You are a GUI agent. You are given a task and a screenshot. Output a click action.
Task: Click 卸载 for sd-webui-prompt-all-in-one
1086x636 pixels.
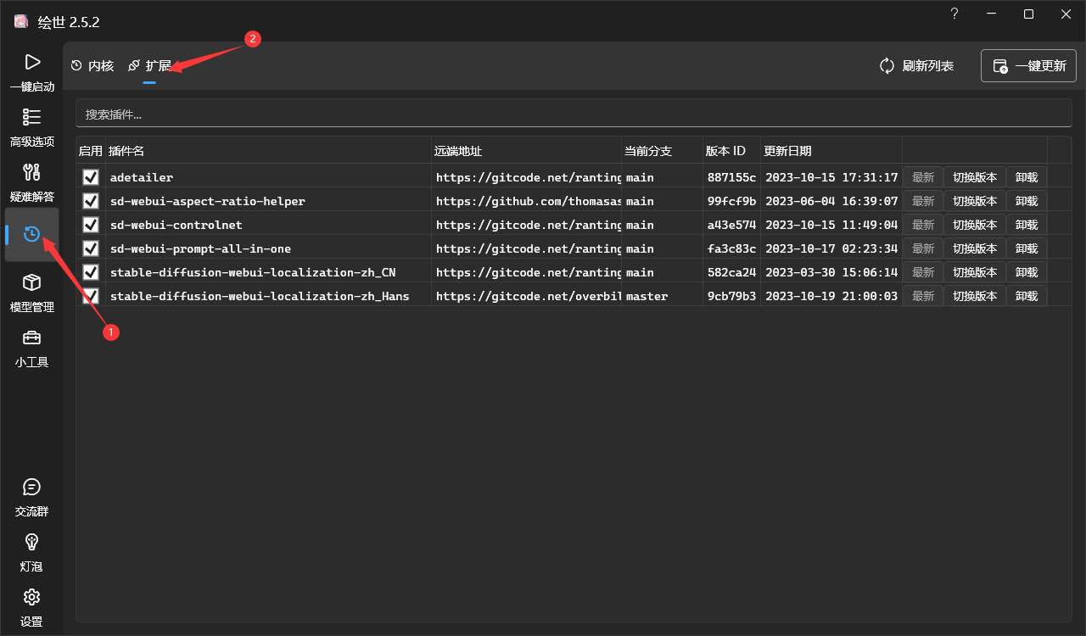1027,248
